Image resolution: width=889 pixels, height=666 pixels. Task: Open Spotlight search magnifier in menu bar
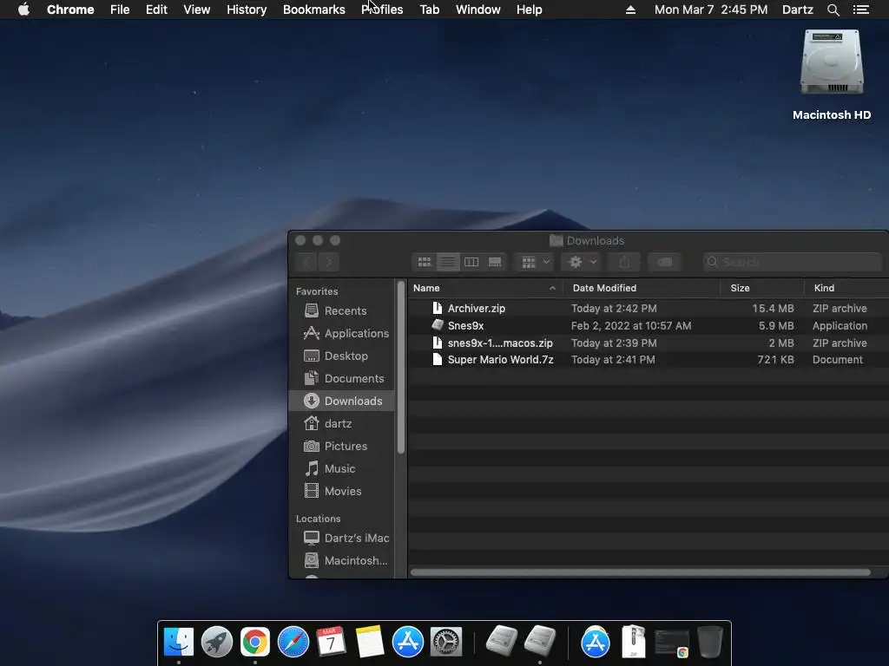point(833,10)
